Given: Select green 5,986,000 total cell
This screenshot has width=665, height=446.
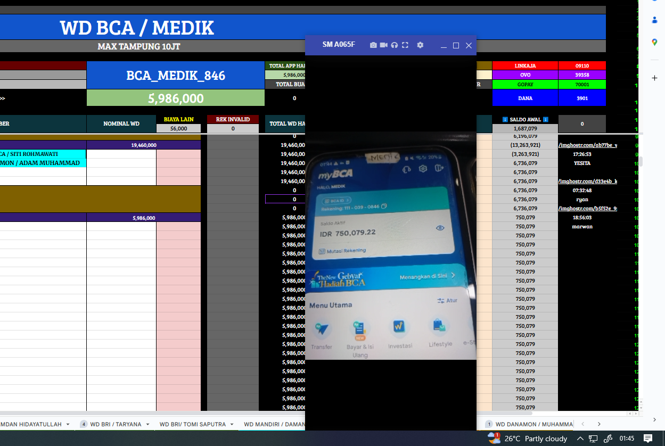Looking at the screenshot, I should click(176, 98).
